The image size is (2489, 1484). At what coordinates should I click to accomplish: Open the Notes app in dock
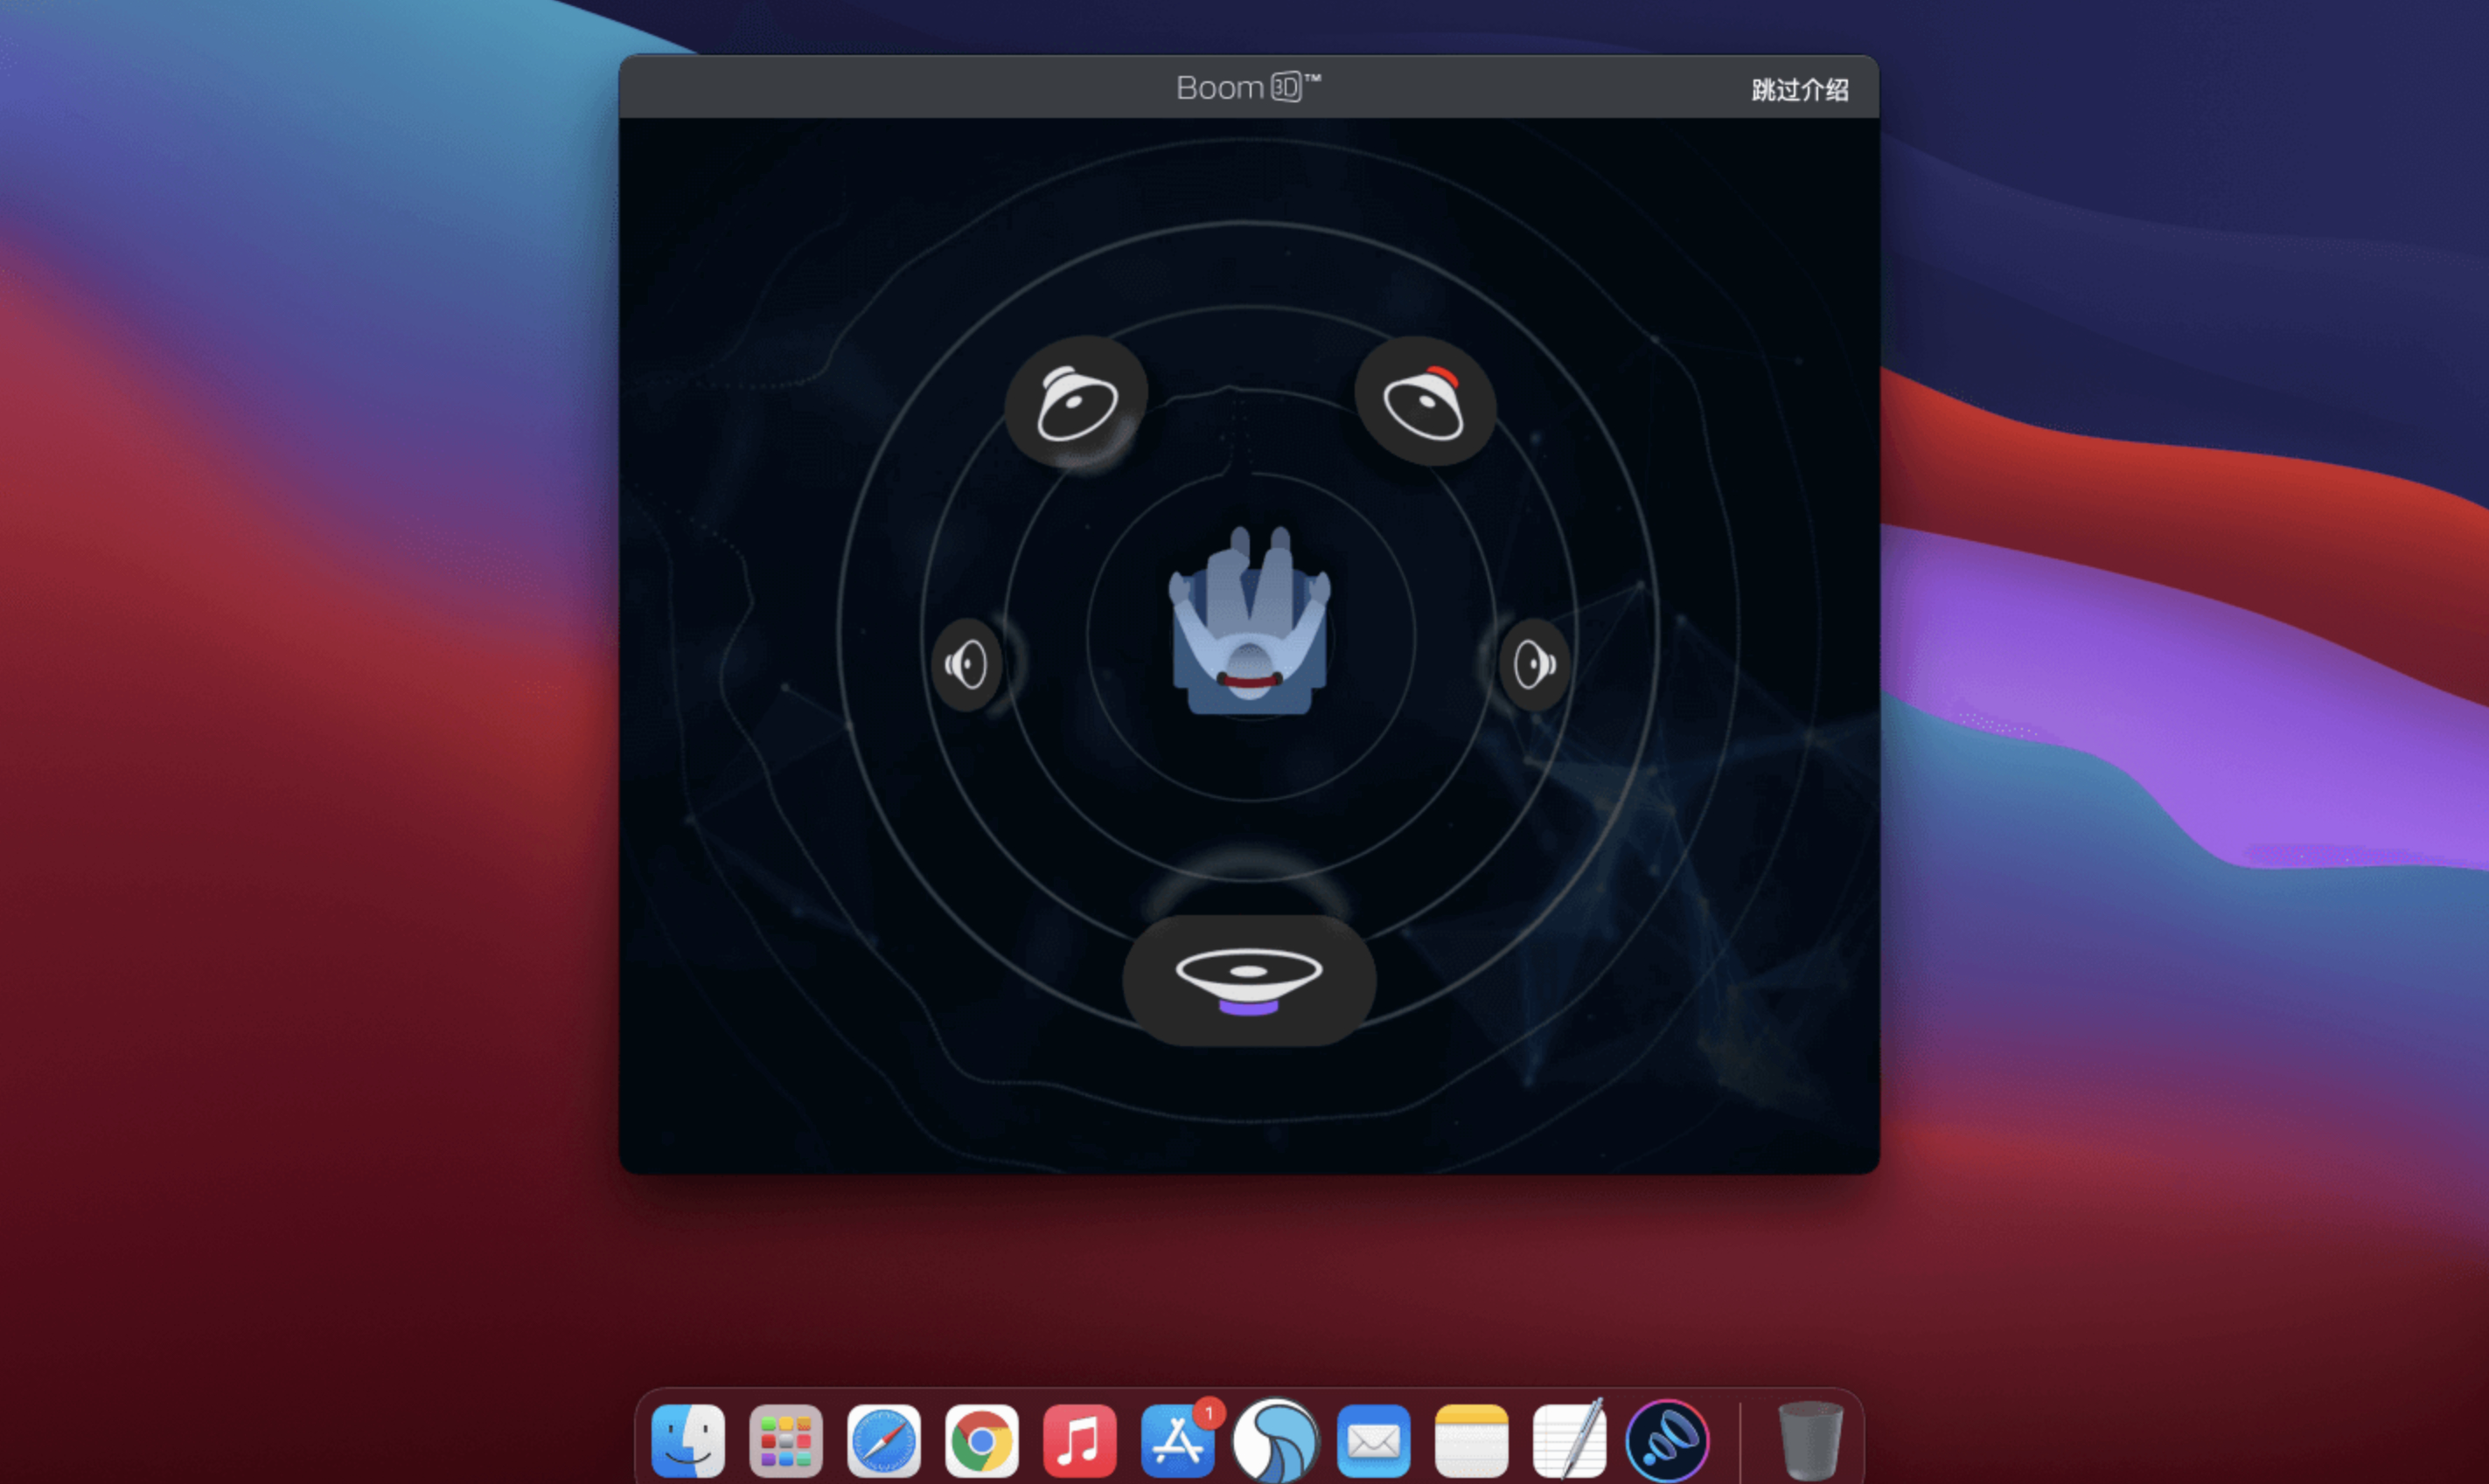[x=1471, y=1440]
